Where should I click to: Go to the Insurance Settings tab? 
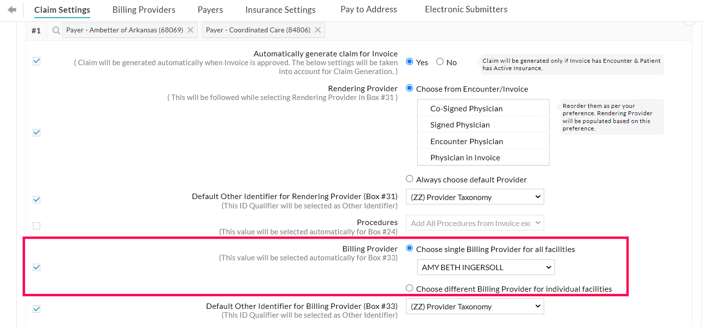[280, 10]
